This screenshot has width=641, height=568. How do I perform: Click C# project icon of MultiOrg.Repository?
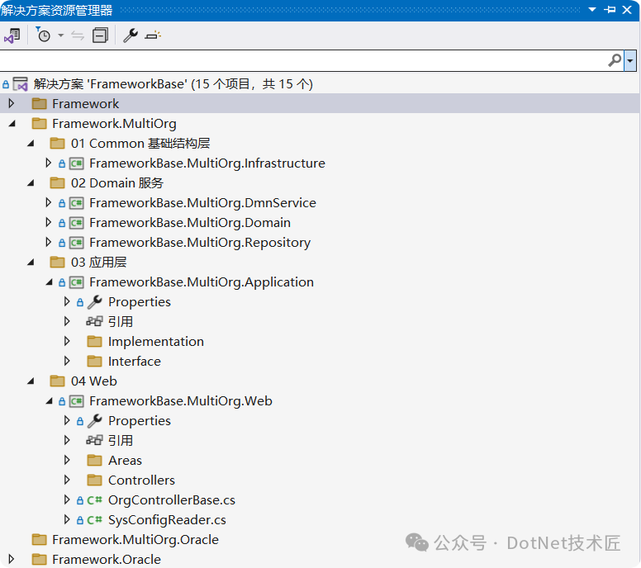pyautogui.click(x=77, y=243)
